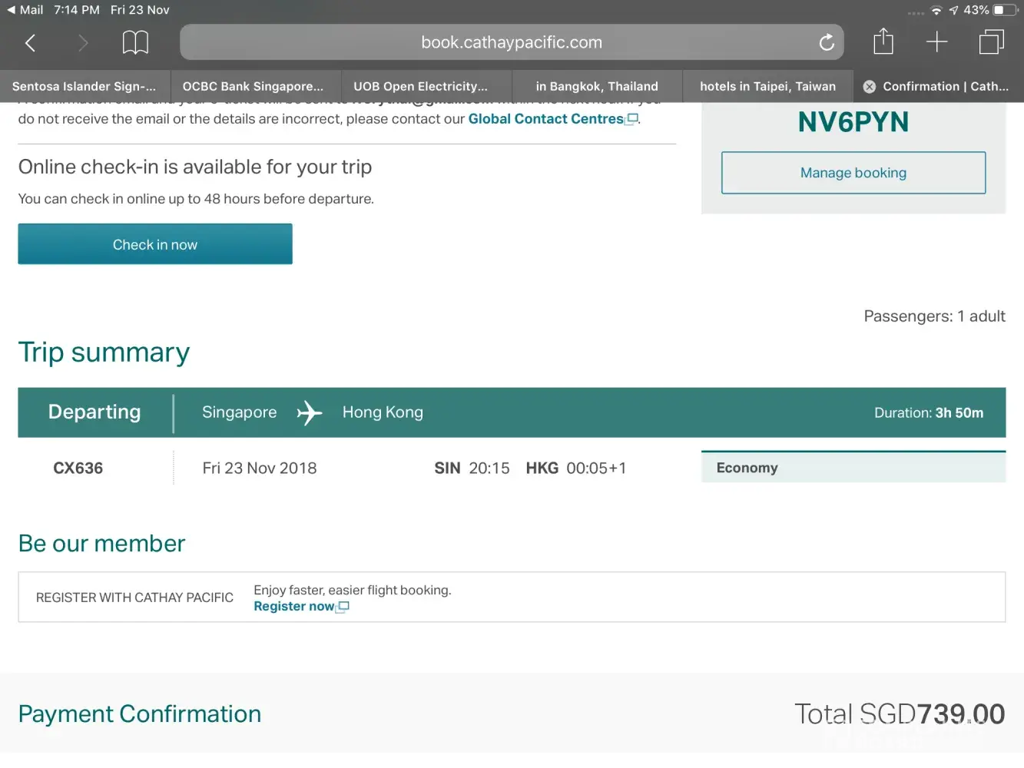
Task: Open the bookmarks book icon
Action: 135,43
